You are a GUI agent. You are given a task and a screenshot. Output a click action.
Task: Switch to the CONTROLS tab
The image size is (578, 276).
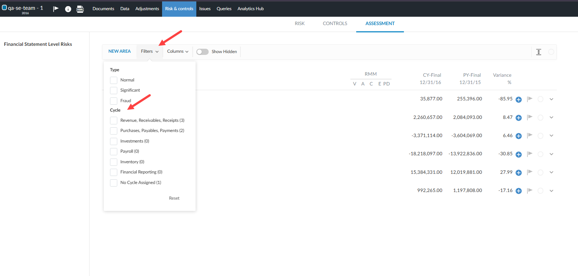coord(335,24)
